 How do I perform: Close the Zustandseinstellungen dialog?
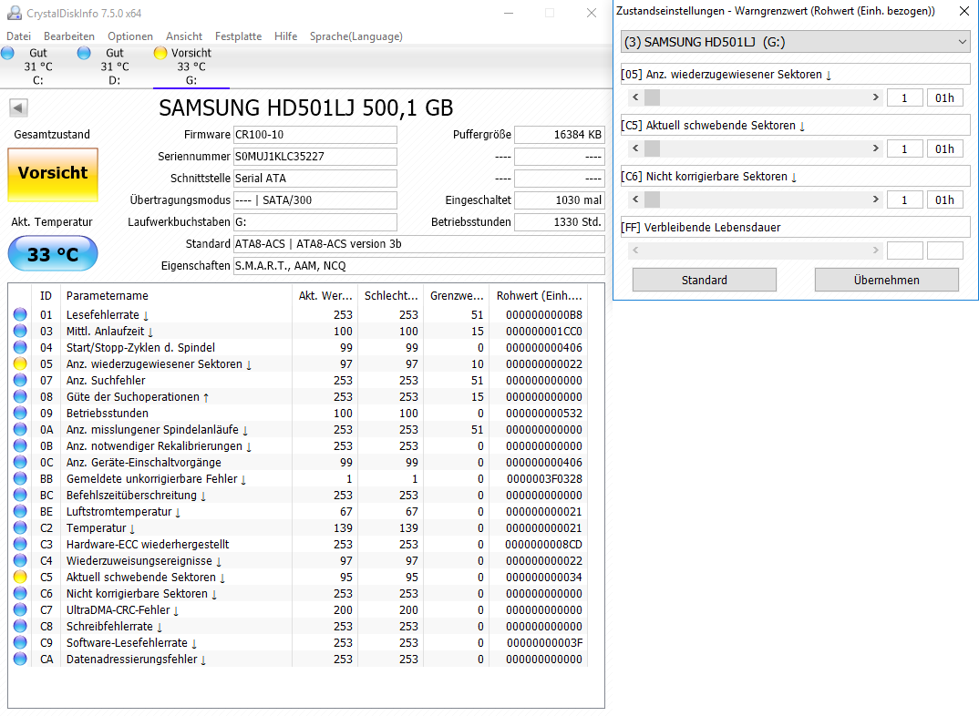pos(964,11)
